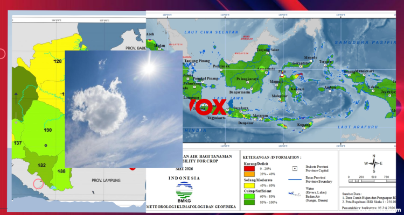Click the Gorontalo city label
Viewport: 404px width, 215px height.
pyautogui.click(x=301, y=63)
